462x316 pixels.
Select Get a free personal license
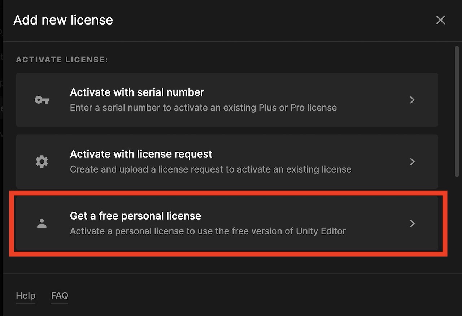(x=135, y=216)
